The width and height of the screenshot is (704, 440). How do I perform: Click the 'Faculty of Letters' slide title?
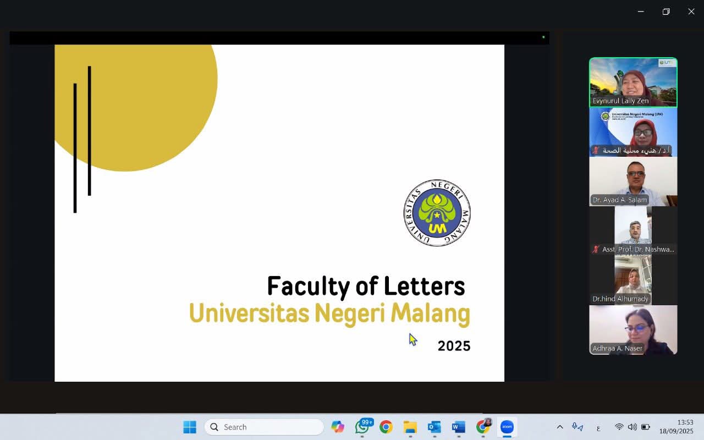[366, 287]
